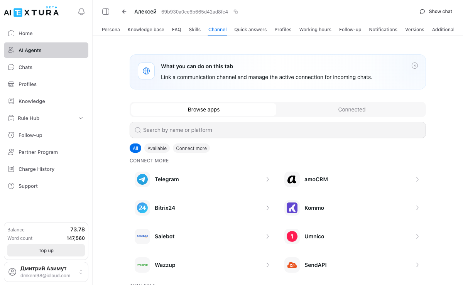Open the Persona tab

(x=111, y=30)
